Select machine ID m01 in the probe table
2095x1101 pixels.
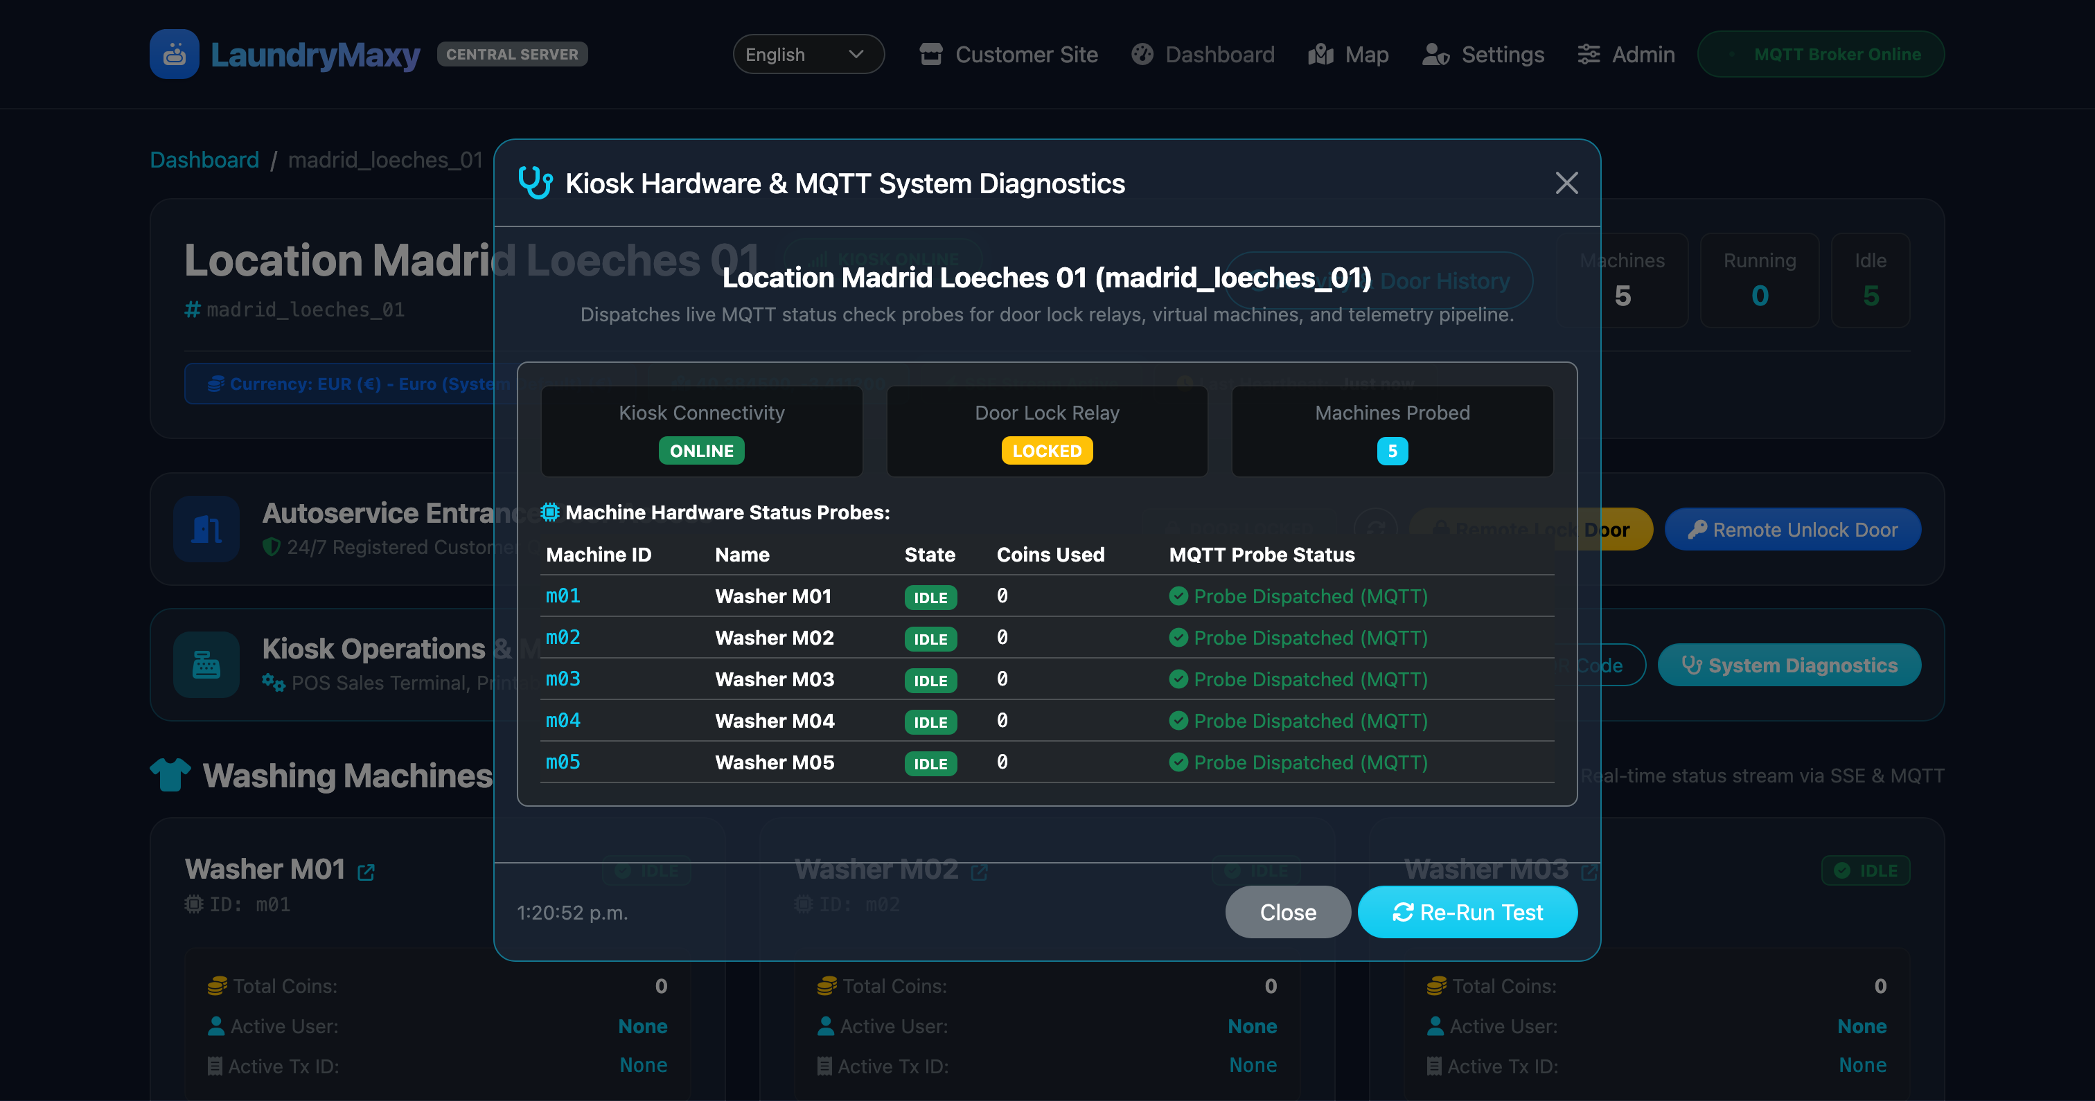563,596
